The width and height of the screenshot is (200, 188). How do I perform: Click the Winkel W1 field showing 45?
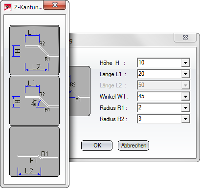click(x=159, y=96)
